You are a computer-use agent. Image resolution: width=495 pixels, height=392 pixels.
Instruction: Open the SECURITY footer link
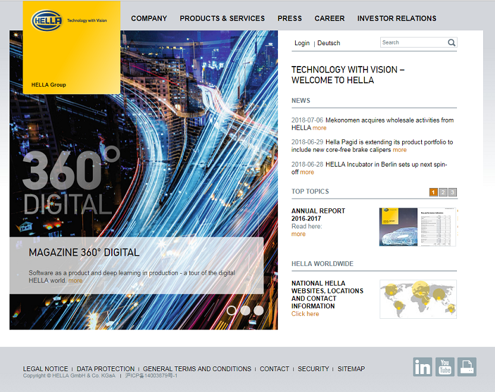[313, 369]
